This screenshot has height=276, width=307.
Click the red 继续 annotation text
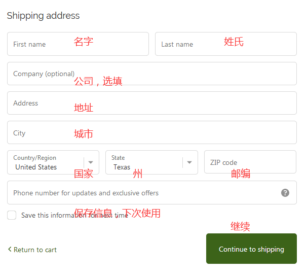(x=240, y=226)
